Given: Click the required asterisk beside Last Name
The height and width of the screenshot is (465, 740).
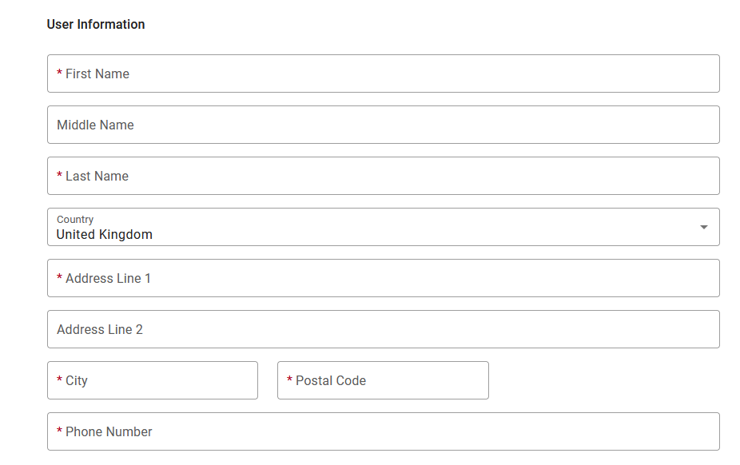Looking at the screenshot, I should coord(59,175).
